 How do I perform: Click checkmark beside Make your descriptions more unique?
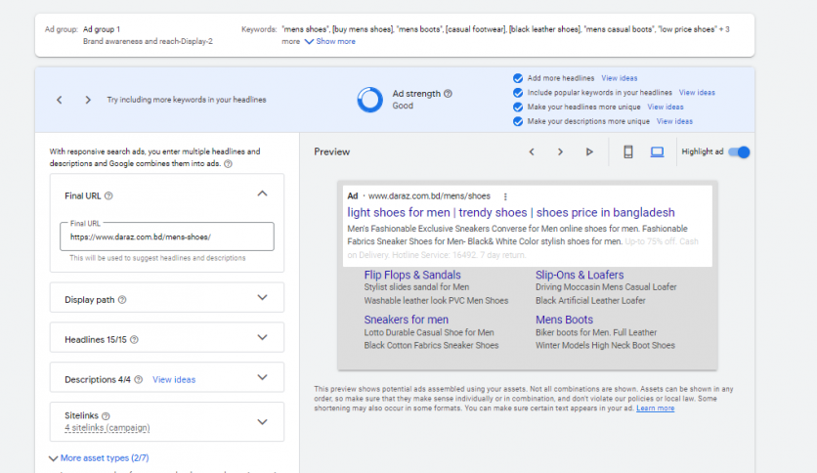point(518,121)
